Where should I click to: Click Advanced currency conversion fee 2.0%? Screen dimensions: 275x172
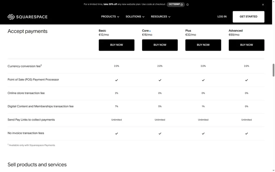point(247,66)
